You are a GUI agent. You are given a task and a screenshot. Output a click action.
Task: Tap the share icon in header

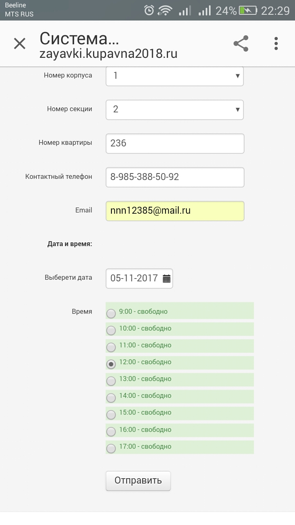click(241, 43)
